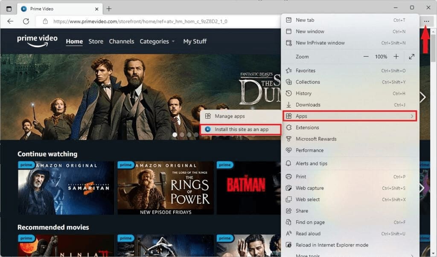Choose Web select menu item

click(x=350, y=199)
